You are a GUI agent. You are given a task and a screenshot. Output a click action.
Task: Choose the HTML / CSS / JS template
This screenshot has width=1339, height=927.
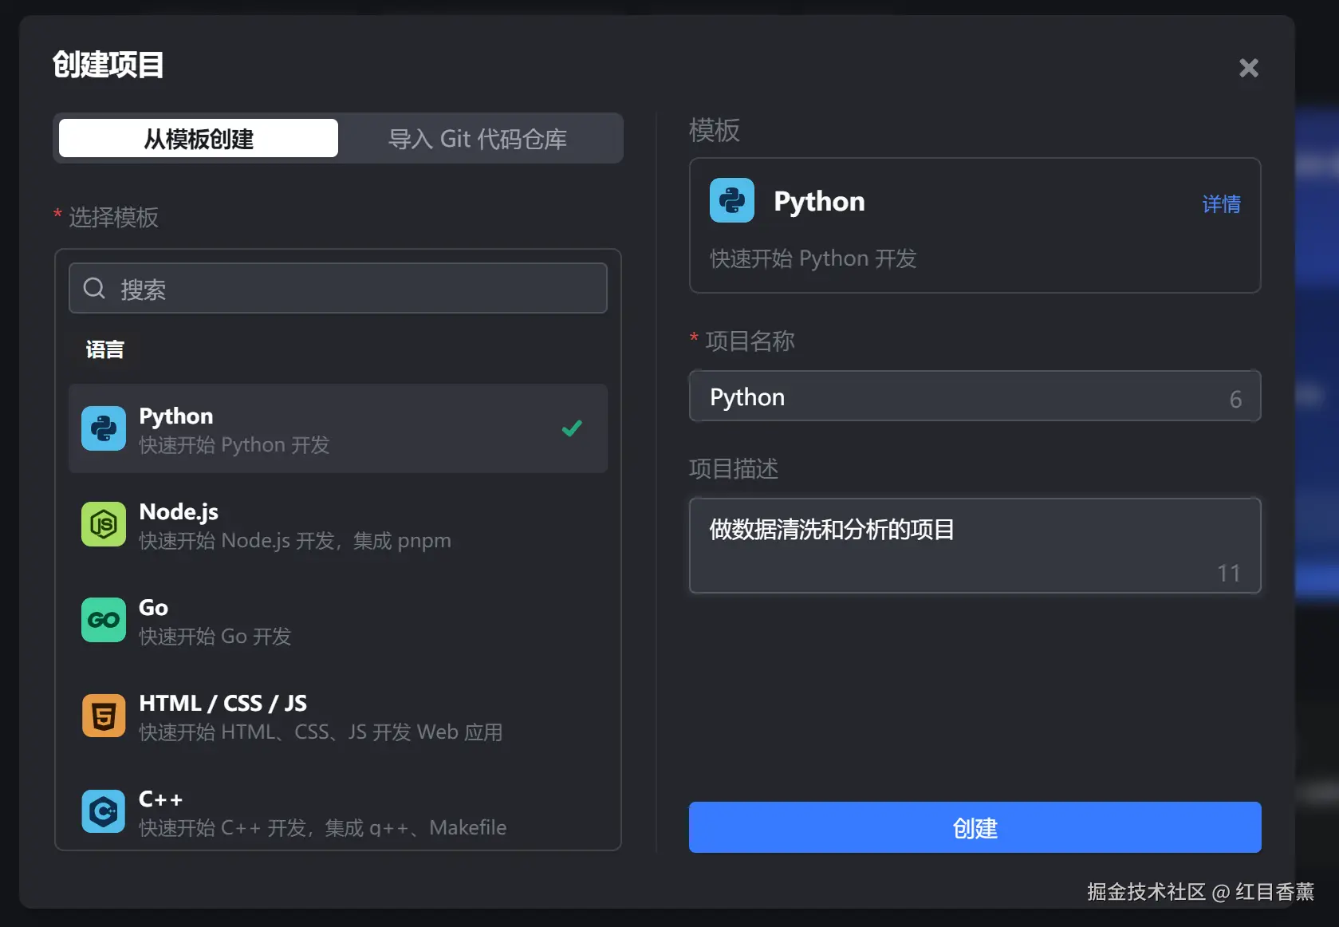pyautogui.click(x=338, y=716)
